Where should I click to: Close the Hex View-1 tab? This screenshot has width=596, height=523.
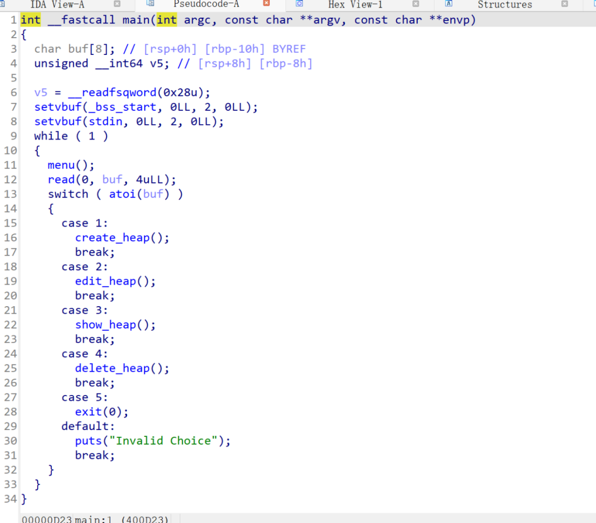pos(416,4)
